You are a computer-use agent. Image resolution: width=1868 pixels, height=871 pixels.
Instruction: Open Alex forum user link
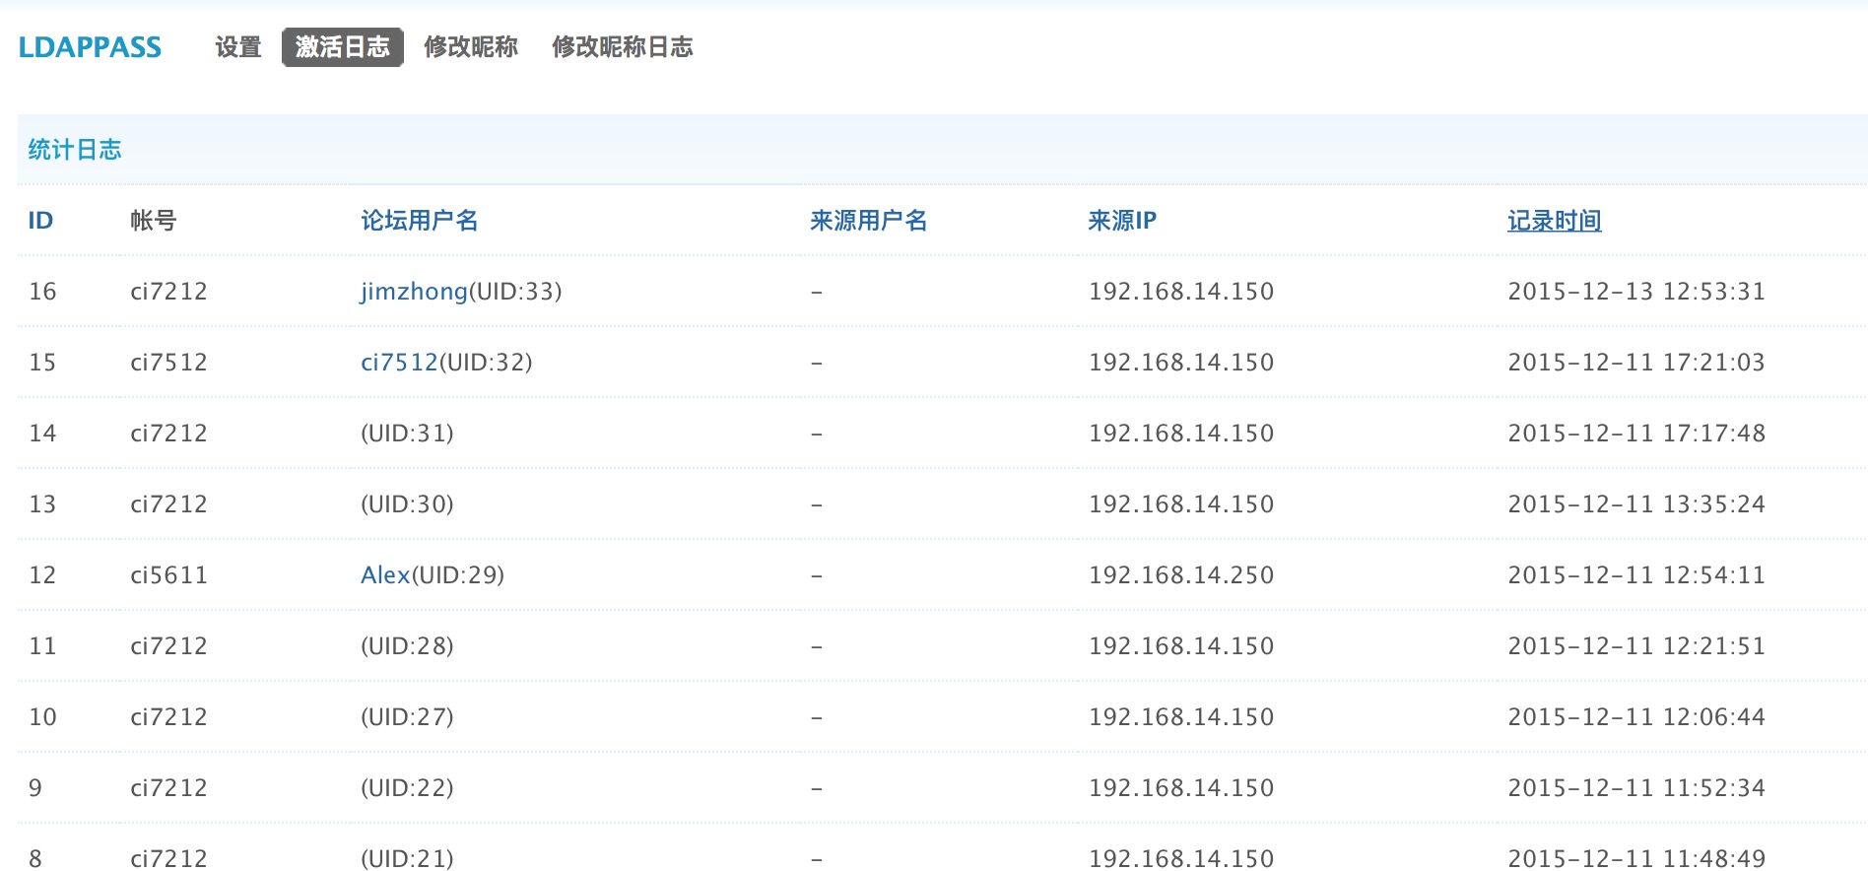pyautogui.click(x=385, y=575)
